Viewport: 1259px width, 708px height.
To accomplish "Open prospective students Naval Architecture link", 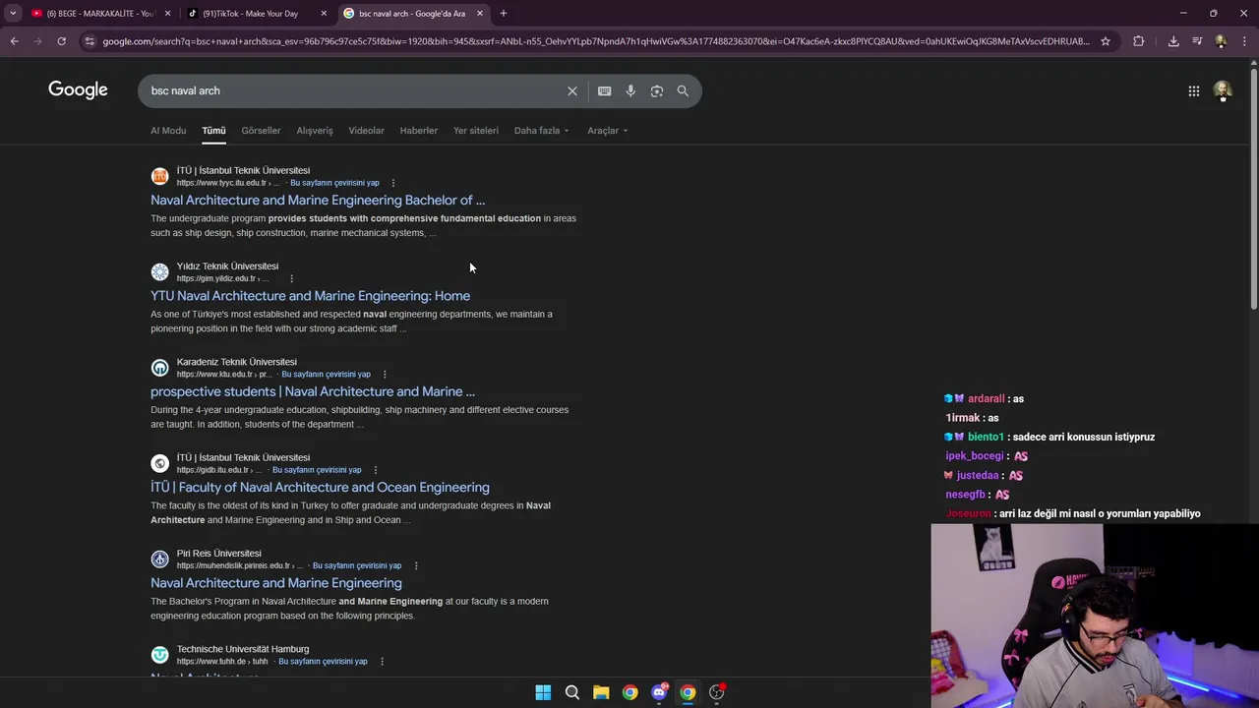I will (x=313, y=391).
